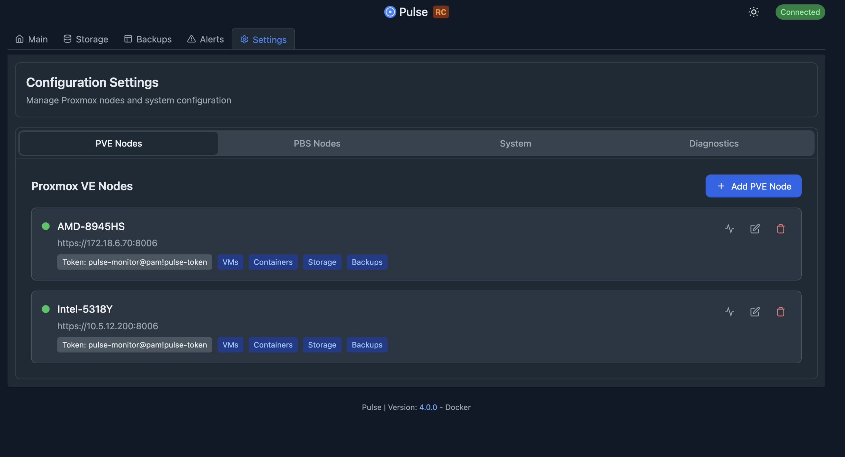Screen dimensions: 845x457
Task: Click the AMD-8945HS node name
Action: [x=91, y=226]
